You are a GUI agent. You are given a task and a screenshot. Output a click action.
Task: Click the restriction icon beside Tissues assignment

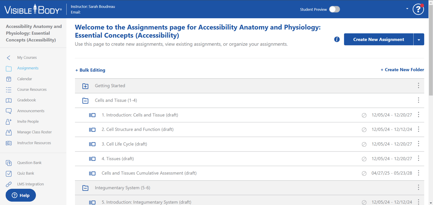coord(364,159)
